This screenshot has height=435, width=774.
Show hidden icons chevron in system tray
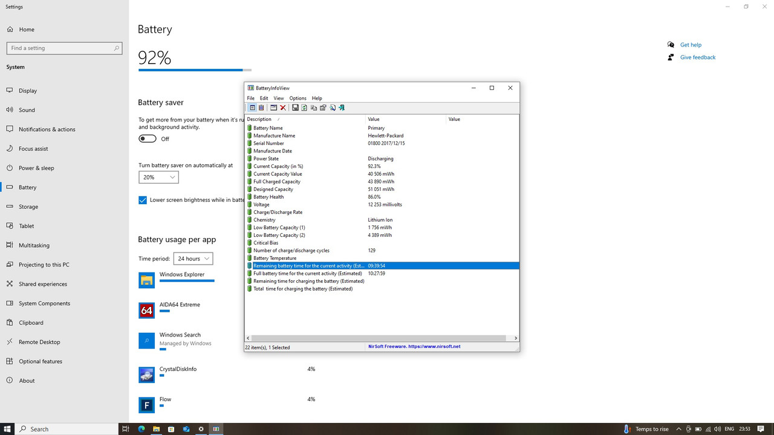678,429
